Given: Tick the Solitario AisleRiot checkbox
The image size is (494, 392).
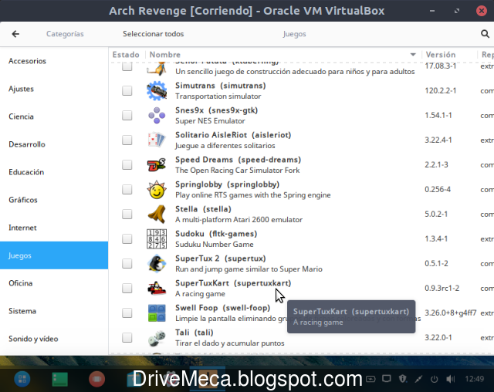Looking at the screenshot, I should tap(127, 140).
